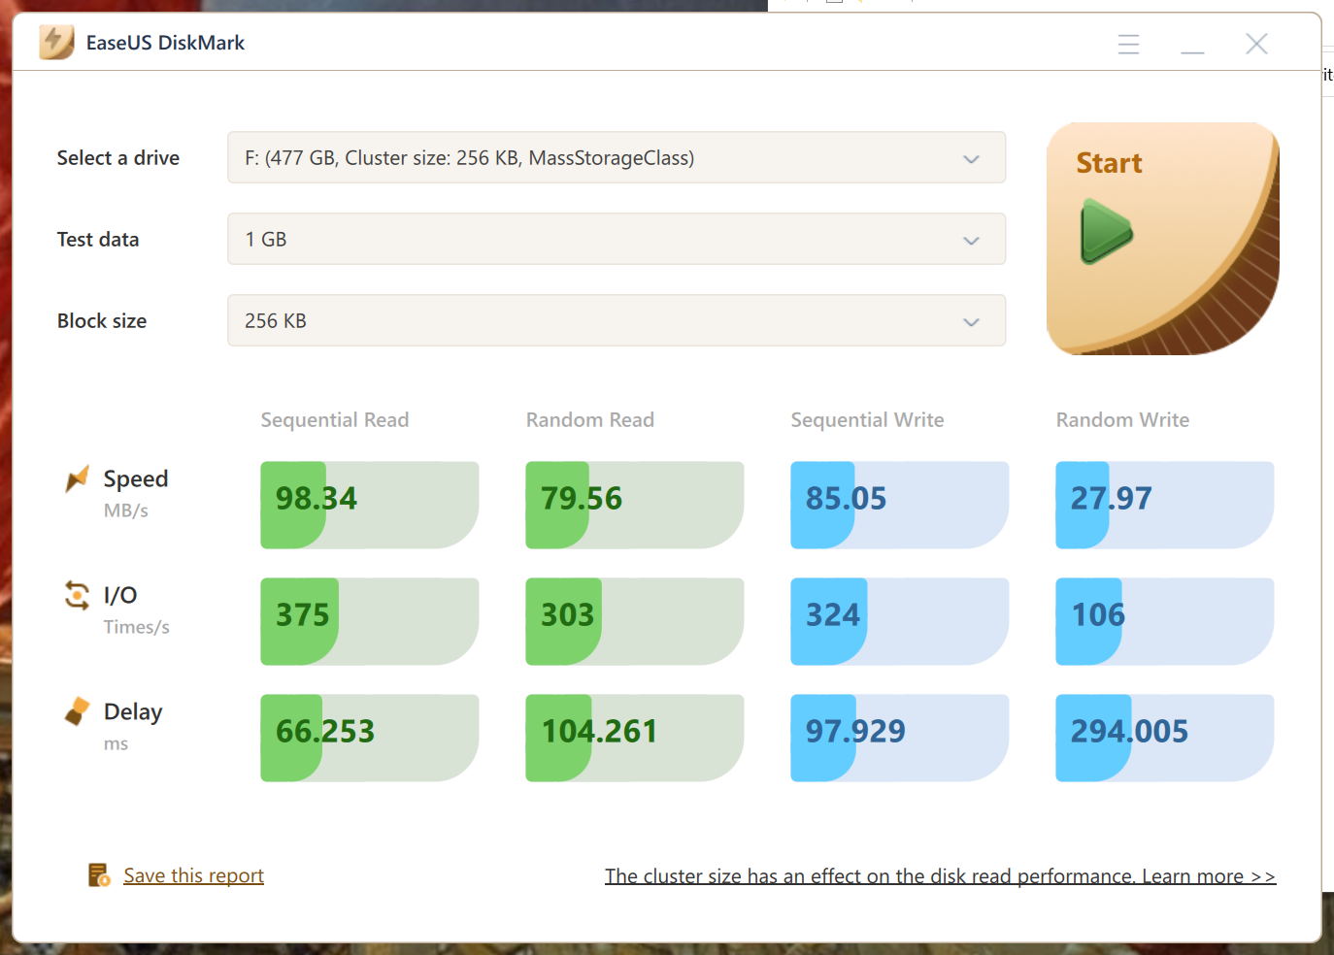Screen dimensions: 1334x955
Task: Click the report document icon beside Save
Action: click(x=99, y=875)
